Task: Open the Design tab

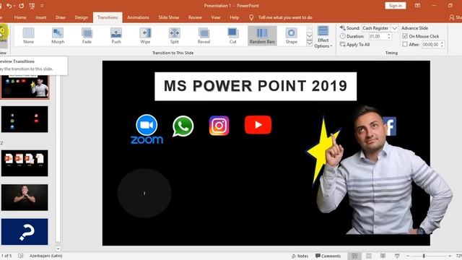Action: click(81, 17)
